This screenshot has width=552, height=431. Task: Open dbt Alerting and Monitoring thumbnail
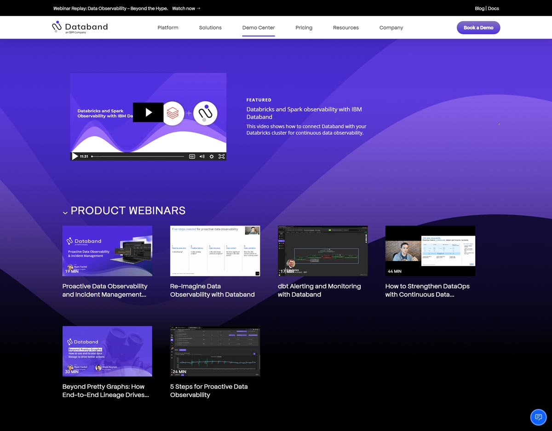point(322,251)
